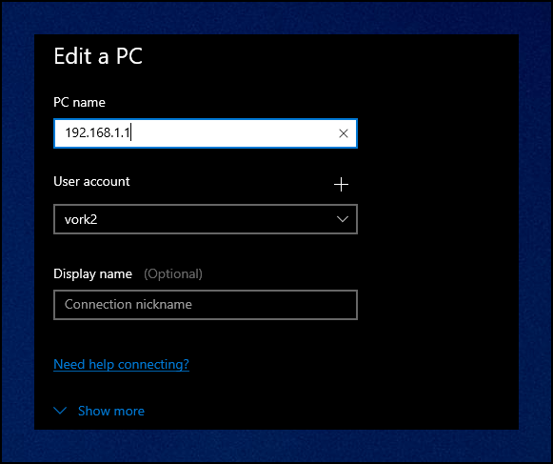Click the User account label
The width and height of the screenshot is (553, 464).
(x=91, y=182)
